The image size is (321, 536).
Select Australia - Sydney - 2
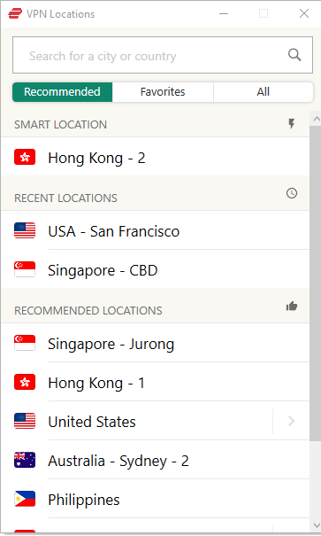[x=156, y=460]
